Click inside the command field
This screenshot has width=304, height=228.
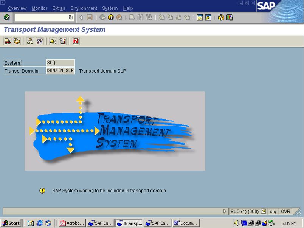(x=42, y=17)
